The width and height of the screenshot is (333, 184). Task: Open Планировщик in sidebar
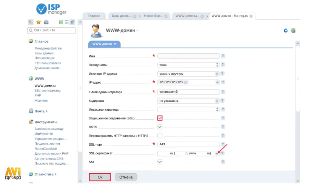44,58
